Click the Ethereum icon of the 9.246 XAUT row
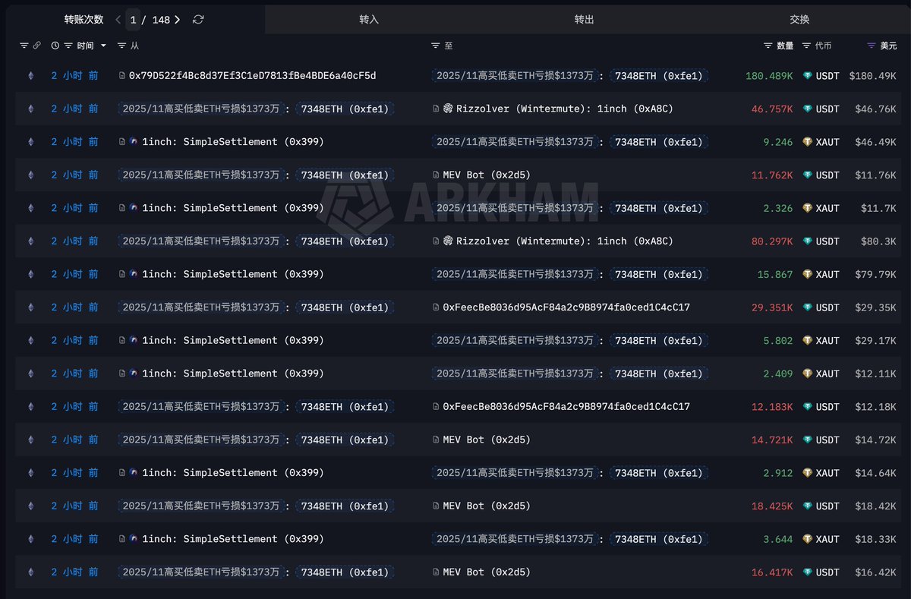 click(x=31, y=142)
